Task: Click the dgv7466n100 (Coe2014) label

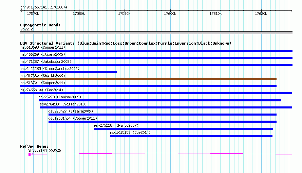Action: [x=42, y=90]
